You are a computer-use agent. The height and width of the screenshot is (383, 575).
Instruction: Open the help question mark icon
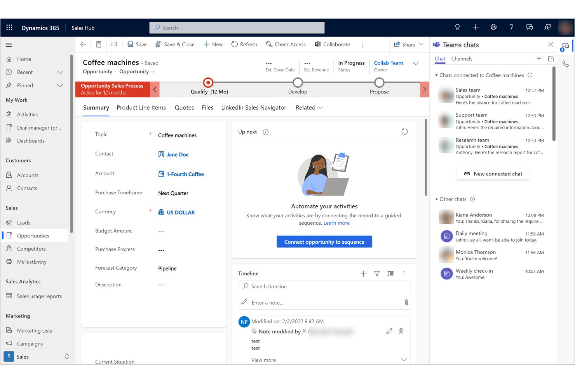(511, 28)
